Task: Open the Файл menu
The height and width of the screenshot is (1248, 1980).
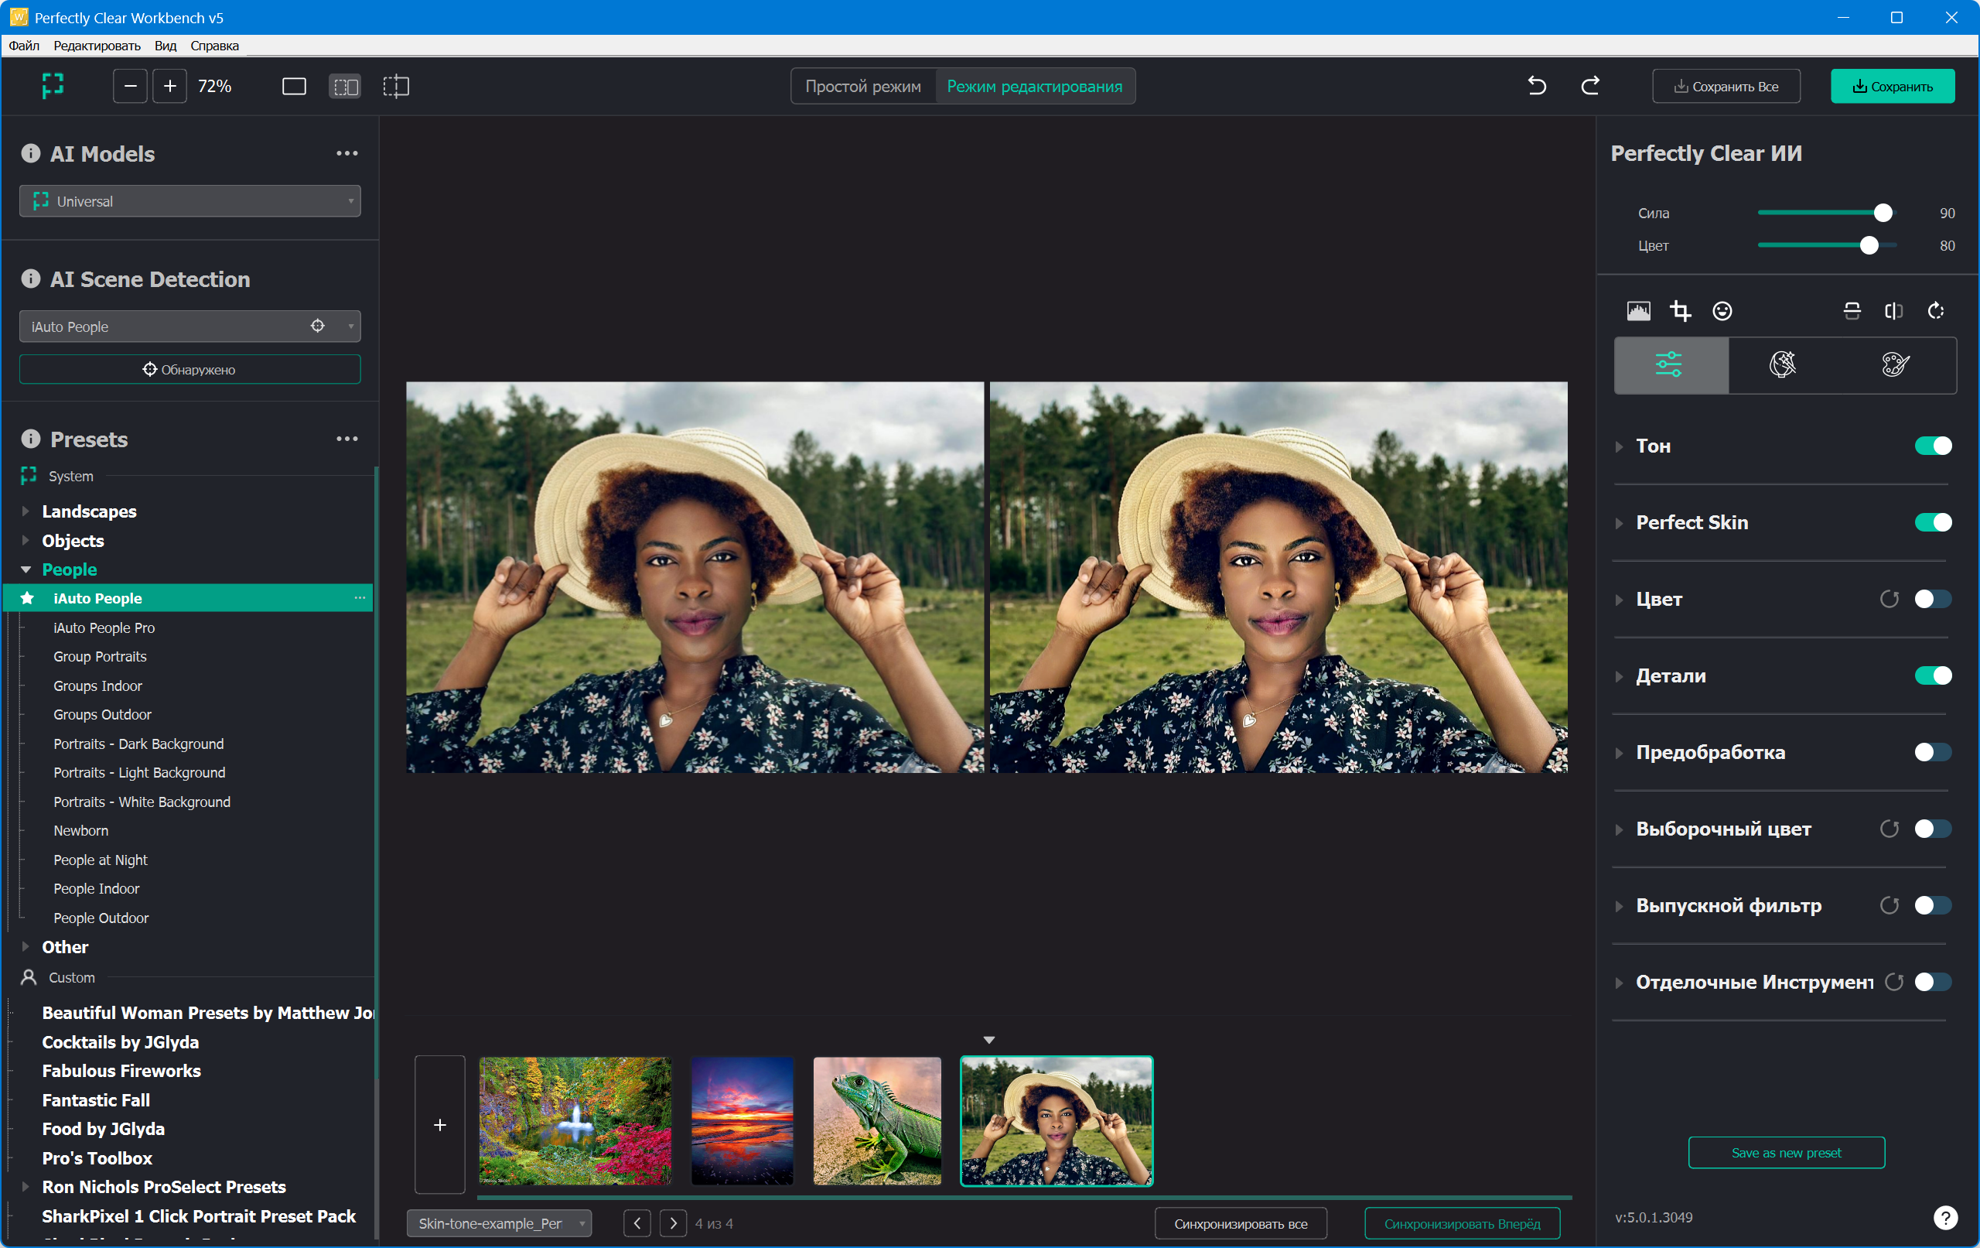Action: tap(24, 45)
